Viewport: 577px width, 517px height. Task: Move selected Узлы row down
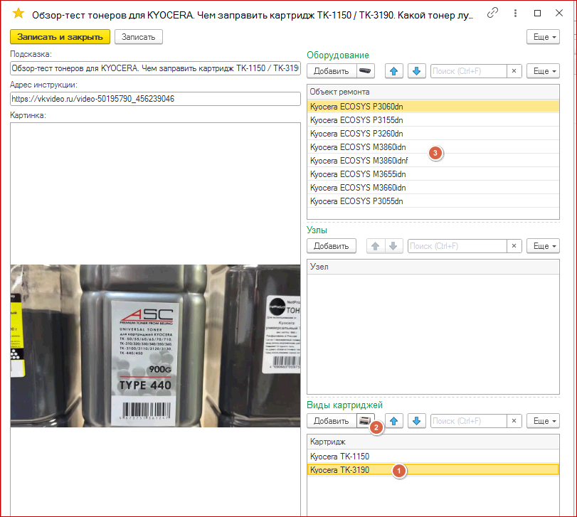click(x=393, y=246)
